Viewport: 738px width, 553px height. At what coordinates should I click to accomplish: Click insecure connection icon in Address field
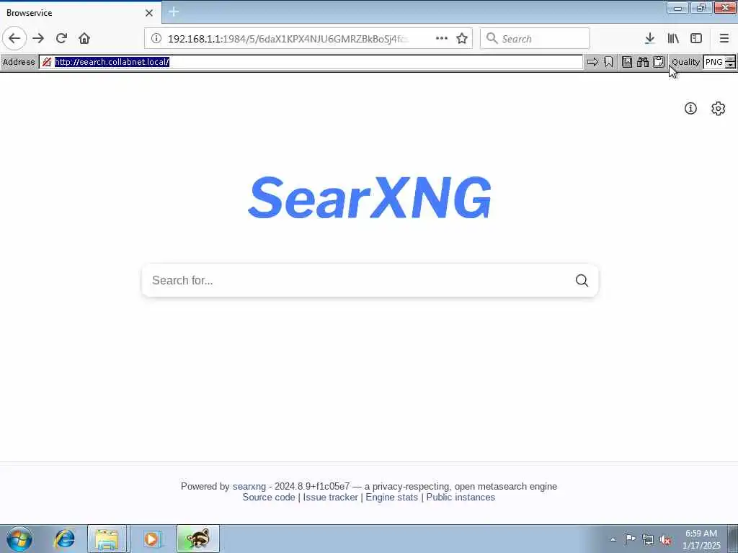tap(47, 62)
